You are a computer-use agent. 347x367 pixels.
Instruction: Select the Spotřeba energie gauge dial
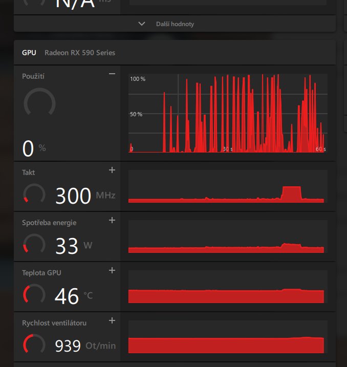pyautogui.click(x=34, y=244)
